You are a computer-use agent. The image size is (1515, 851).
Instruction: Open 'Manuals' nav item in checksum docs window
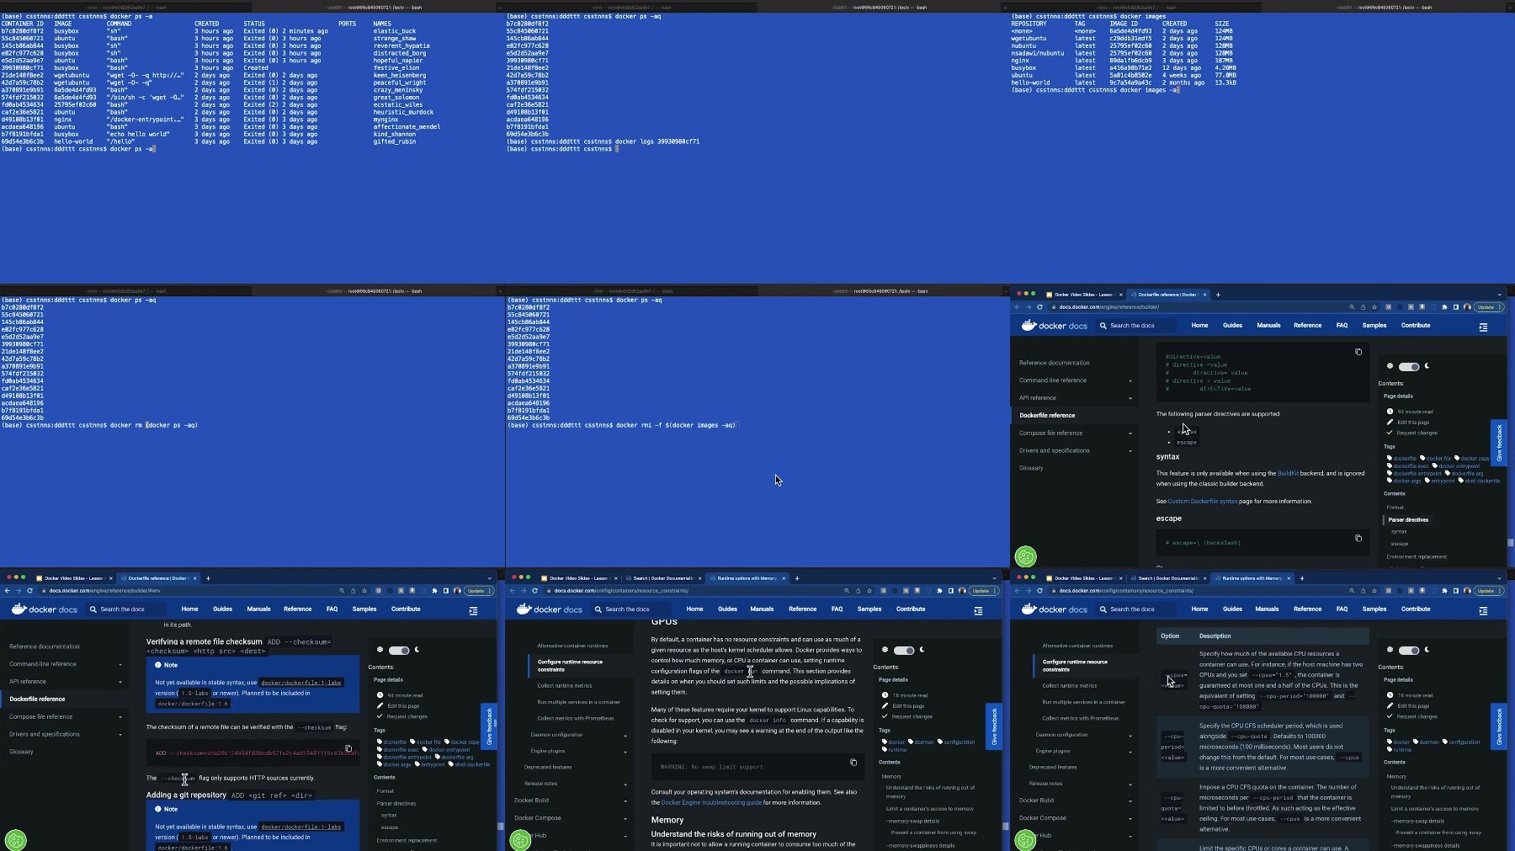click(x=258, y=609)
